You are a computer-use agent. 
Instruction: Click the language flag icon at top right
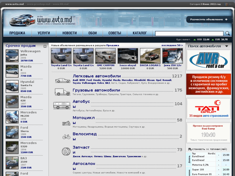[x=226, y=4]
